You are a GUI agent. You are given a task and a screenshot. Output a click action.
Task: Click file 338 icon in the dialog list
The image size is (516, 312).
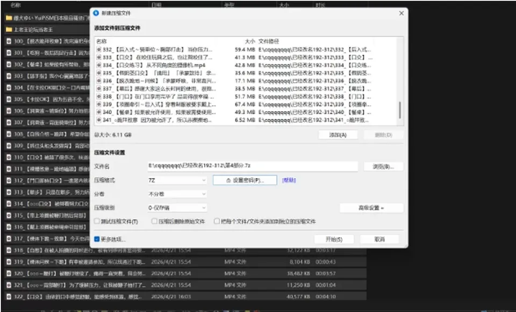[x=99, y=97]
